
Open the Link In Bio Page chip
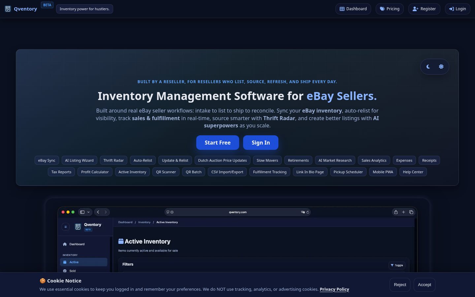pos(310,172)
